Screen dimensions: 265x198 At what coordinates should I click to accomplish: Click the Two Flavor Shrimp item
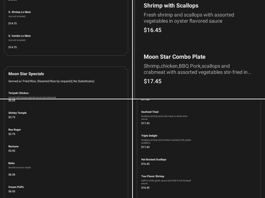(x=153, y=176)
